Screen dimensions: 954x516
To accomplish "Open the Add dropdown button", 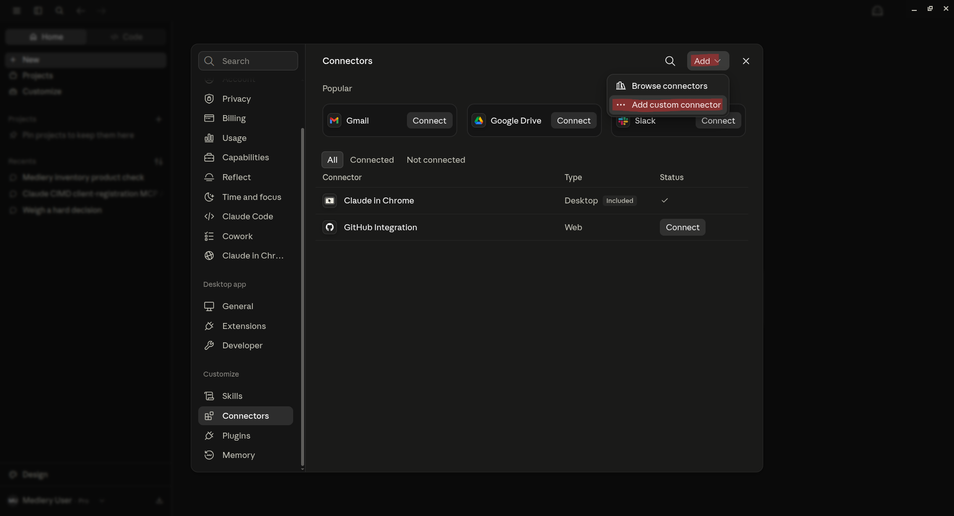I will [x=708, y=61].
